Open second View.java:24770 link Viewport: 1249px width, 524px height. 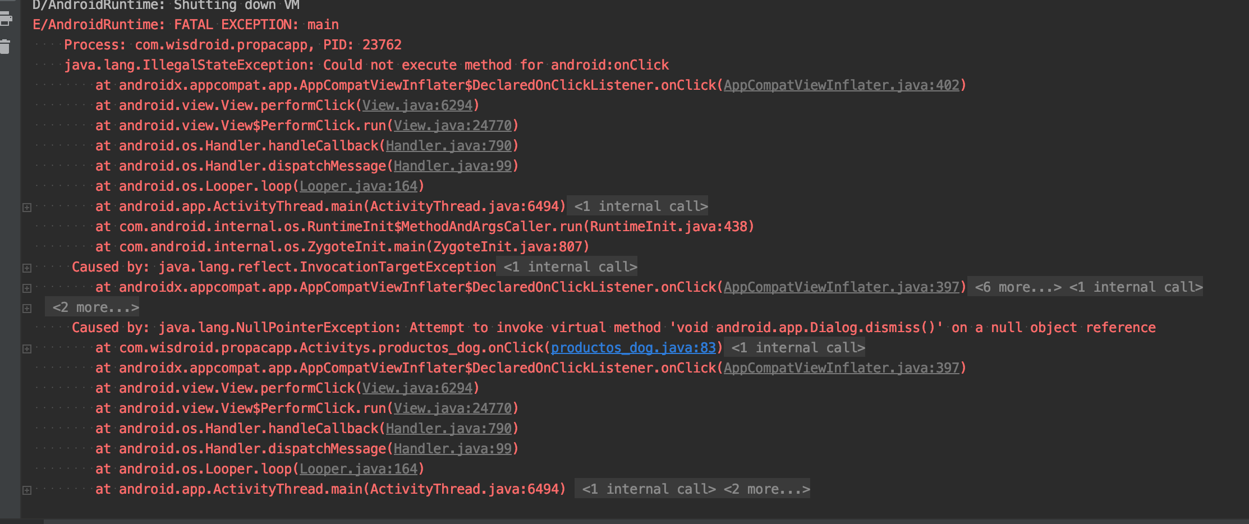[453, 408]
